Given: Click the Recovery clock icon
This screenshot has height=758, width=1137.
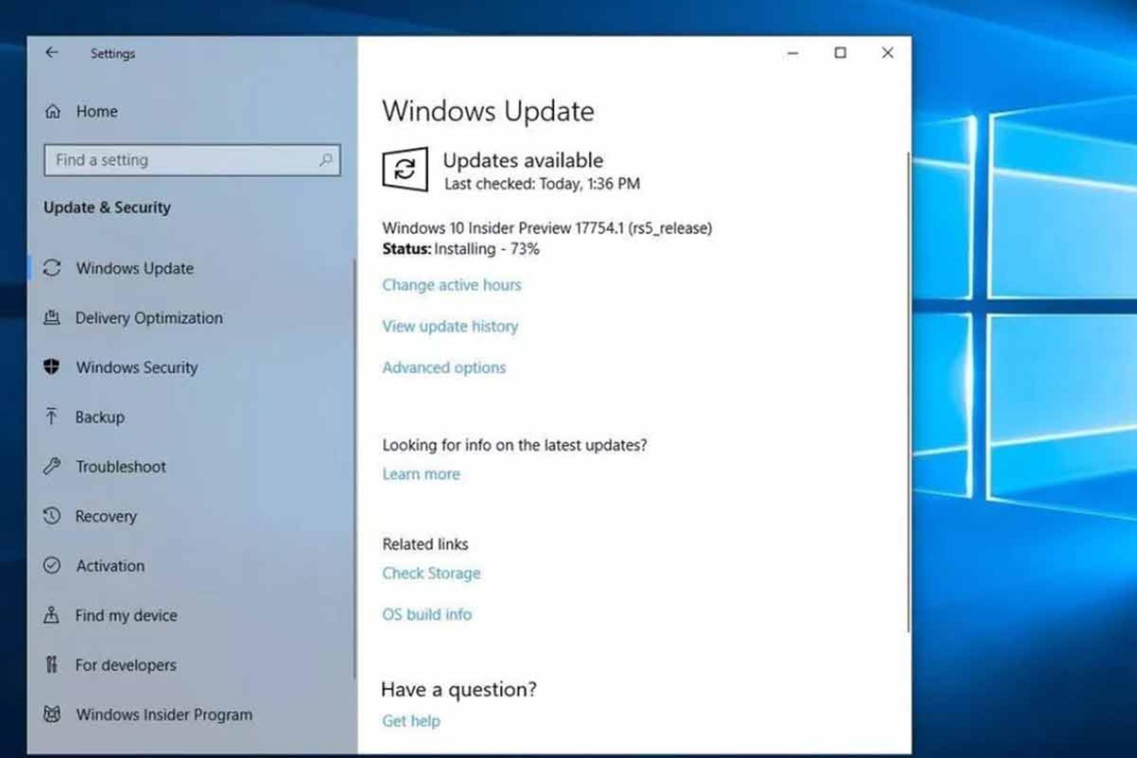Looking at the screenshot, I should 52,516.
